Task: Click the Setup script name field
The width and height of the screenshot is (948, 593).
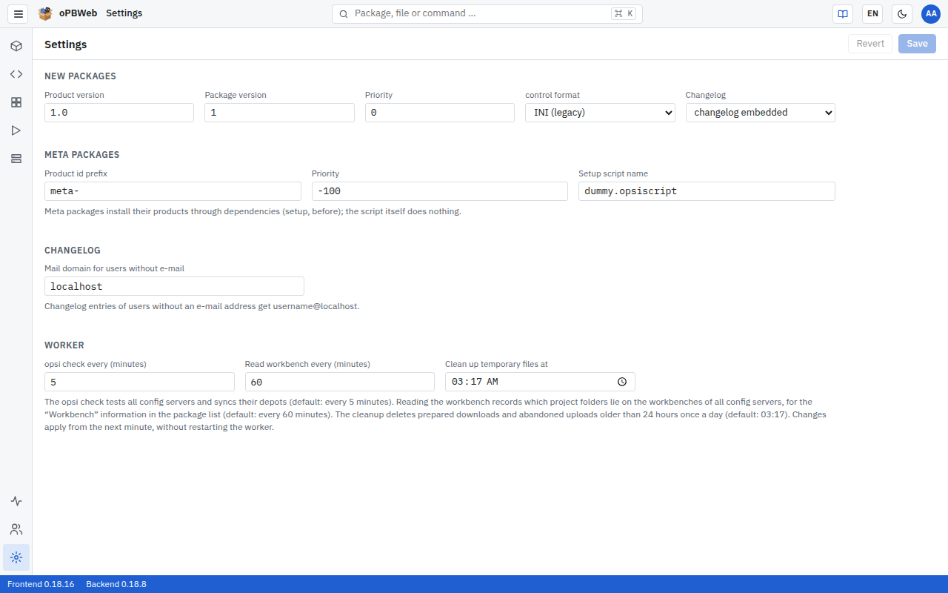Action: (x=707, y=191)
